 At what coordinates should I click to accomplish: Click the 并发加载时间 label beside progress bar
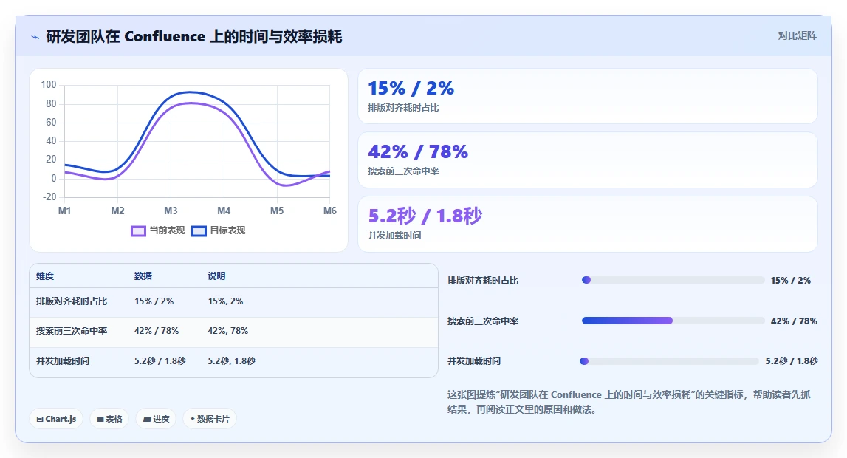click(474, 360)
